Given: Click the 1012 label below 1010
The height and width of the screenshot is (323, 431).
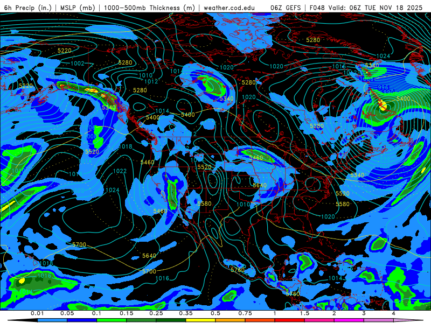Looking at the screenshot, I should (x=151, y=81).
